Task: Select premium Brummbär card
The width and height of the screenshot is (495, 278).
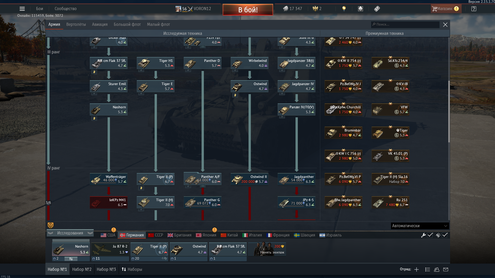Action: pyautogui.click(x=344, y=133)
